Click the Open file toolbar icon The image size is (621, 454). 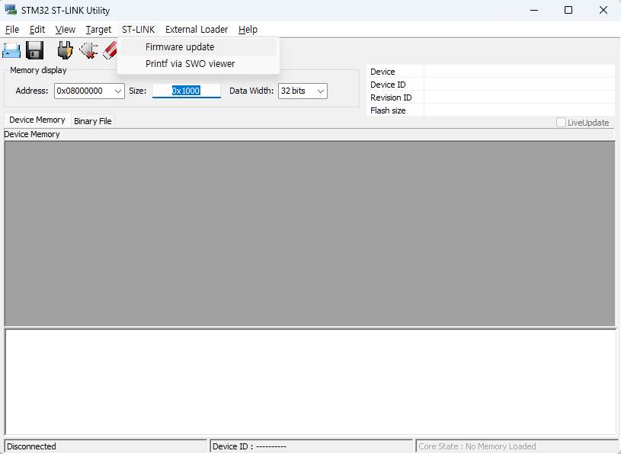11,50
